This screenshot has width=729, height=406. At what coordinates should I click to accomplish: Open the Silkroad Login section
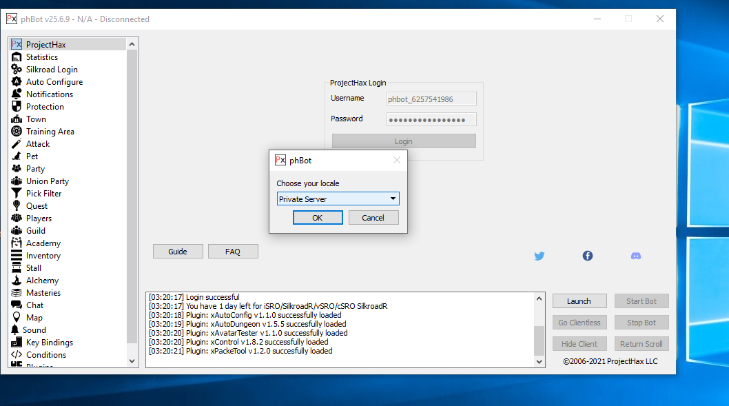coord(52,70)
